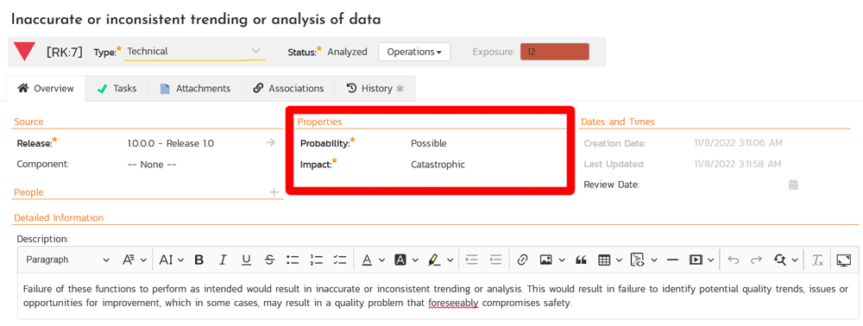Open the Review Date calendar picker

pyautogui.click(x=793, y=185)
